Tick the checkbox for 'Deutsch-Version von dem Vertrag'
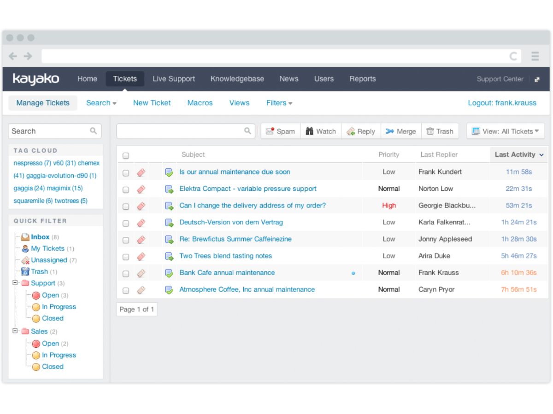 coord(126,223)
